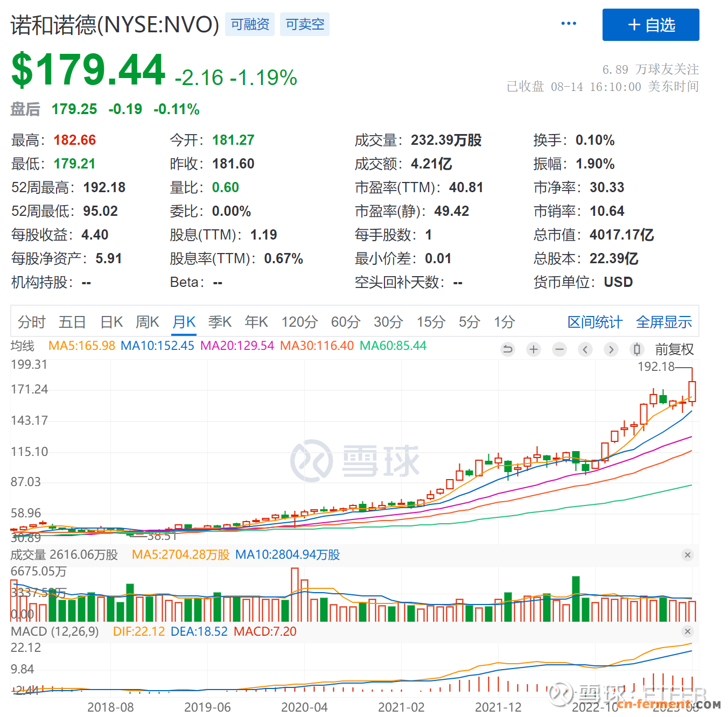Viewport: 728px width, 717px height.
Task: Open the 60分 minute chart tab
Action: pyautogui.click(x=345, y=322)
